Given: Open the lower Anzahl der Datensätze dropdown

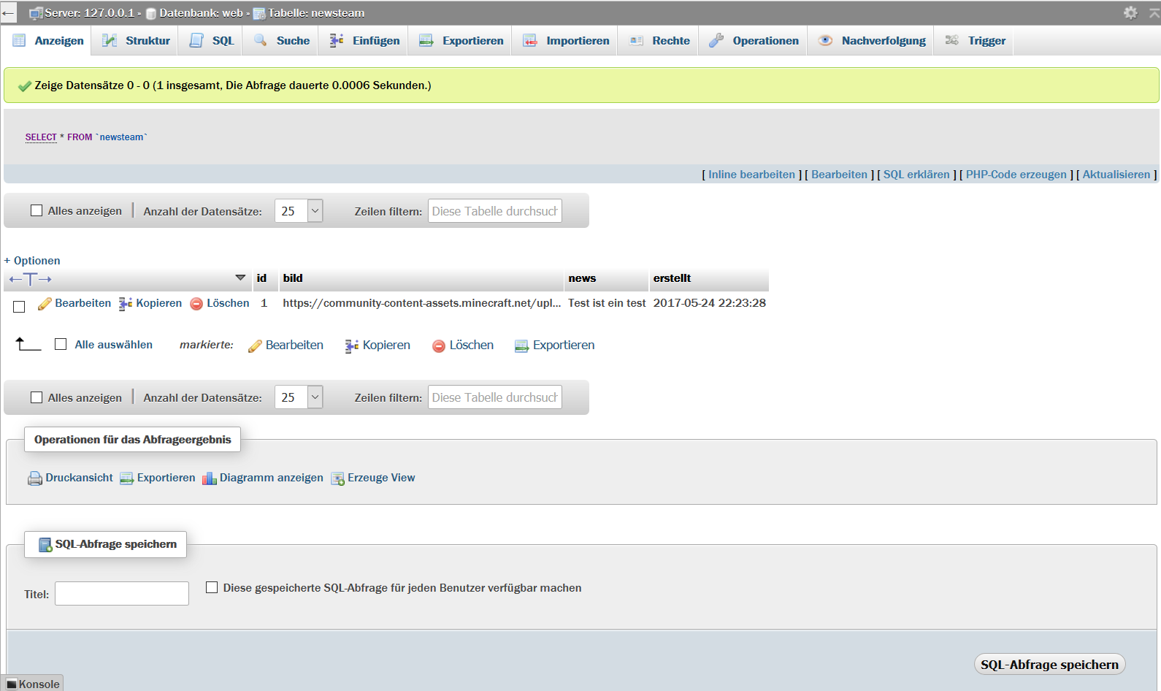Looking at the screenshot, I should pyautogui.click(x=299, y=397).
